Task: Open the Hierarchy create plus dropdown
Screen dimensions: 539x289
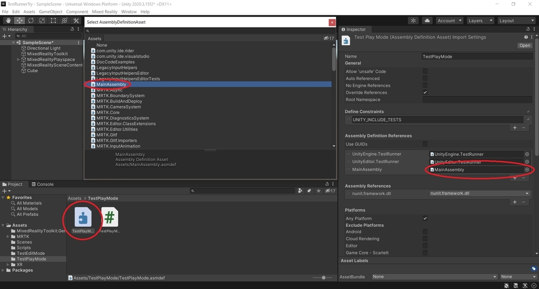Action: 5,36
